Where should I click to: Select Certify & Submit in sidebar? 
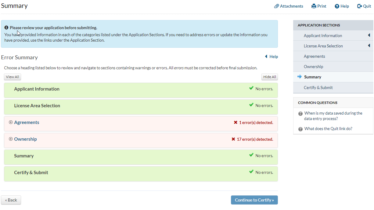318,88
